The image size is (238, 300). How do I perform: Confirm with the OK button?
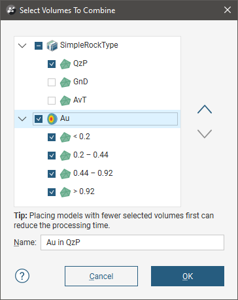[188, 276]
